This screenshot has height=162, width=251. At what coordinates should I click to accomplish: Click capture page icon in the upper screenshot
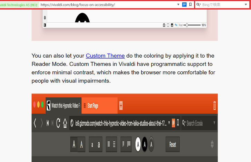(164, 25)
